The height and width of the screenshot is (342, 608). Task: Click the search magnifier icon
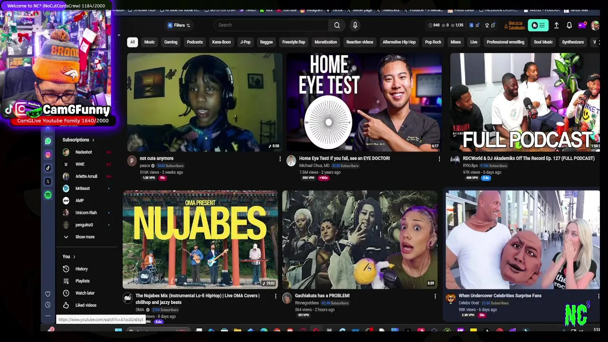pyautogui.click(x=337, y=25)
